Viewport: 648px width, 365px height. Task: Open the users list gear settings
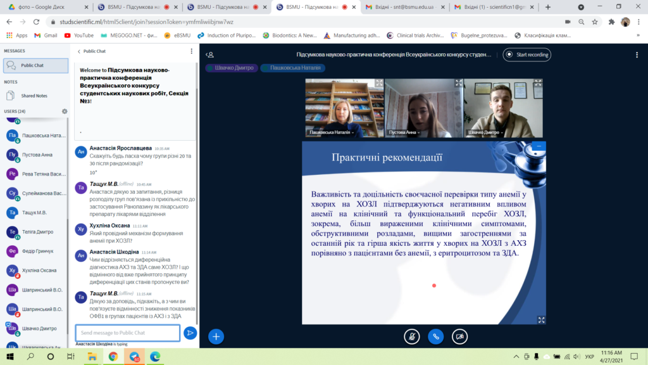[65, 112]
